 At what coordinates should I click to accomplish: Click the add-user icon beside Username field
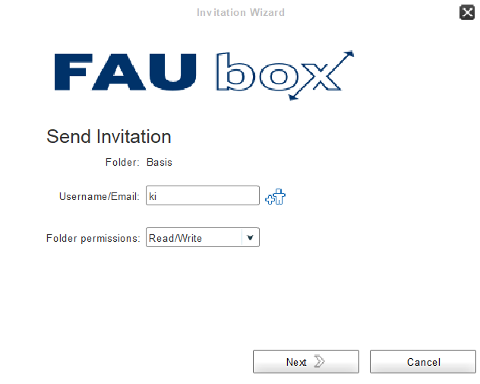point(275,197)
